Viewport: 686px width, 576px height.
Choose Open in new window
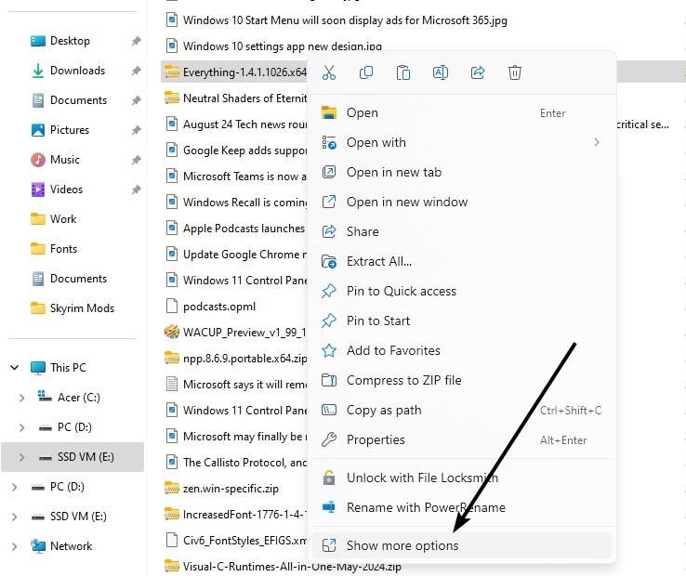pos(462,202)
